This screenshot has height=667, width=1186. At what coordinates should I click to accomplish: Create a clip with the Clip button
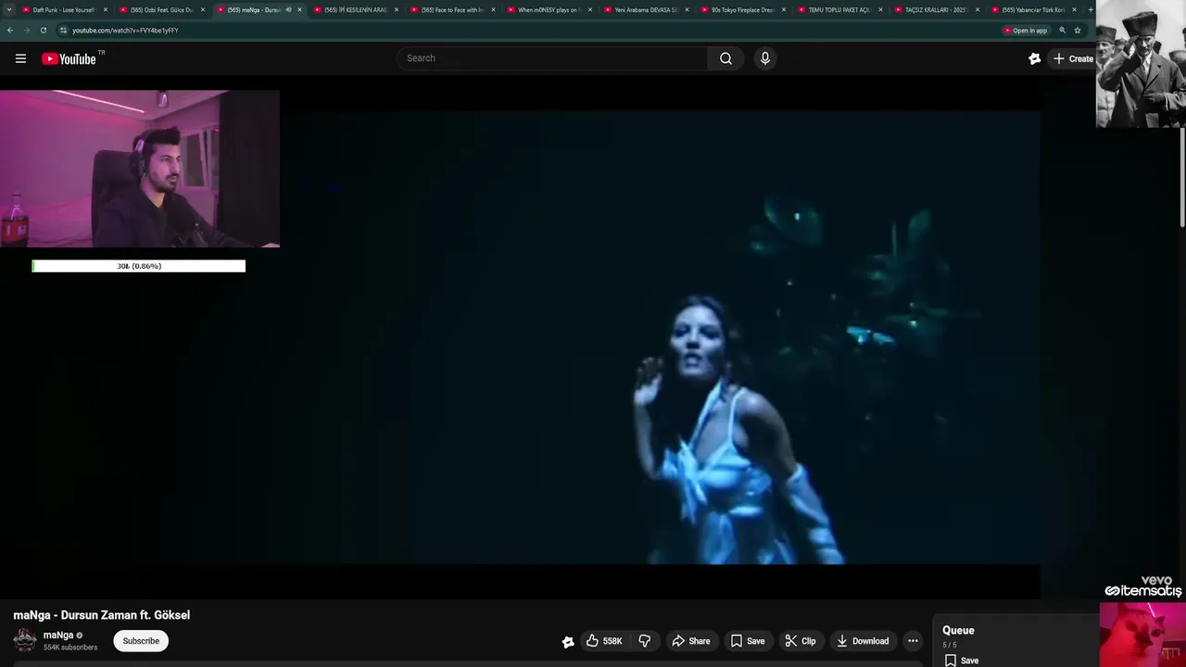point(800,641)
